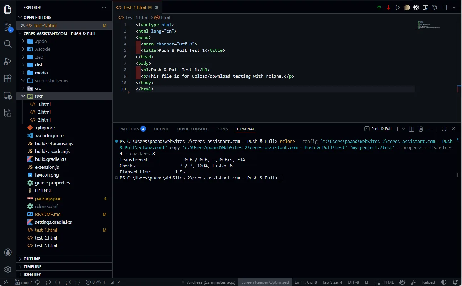This screenshot has height=286, width=462.
Task: Open the Accounts icon in activity bar
Action: 8,252
